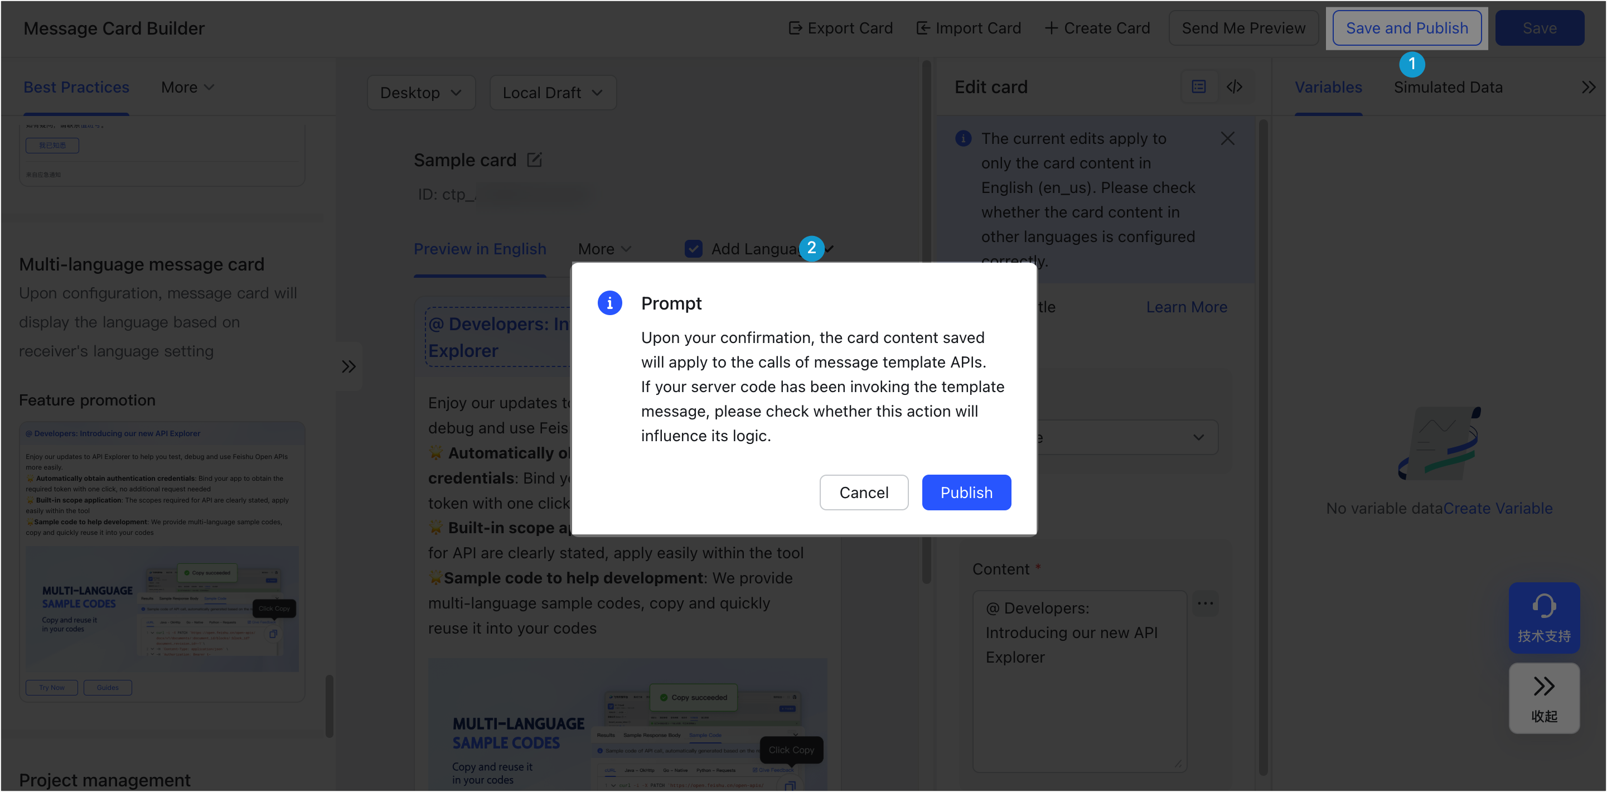Edit the Sample card name icon
The height and width of the screenshot is (792, 1607).
(x=534, y=160)
